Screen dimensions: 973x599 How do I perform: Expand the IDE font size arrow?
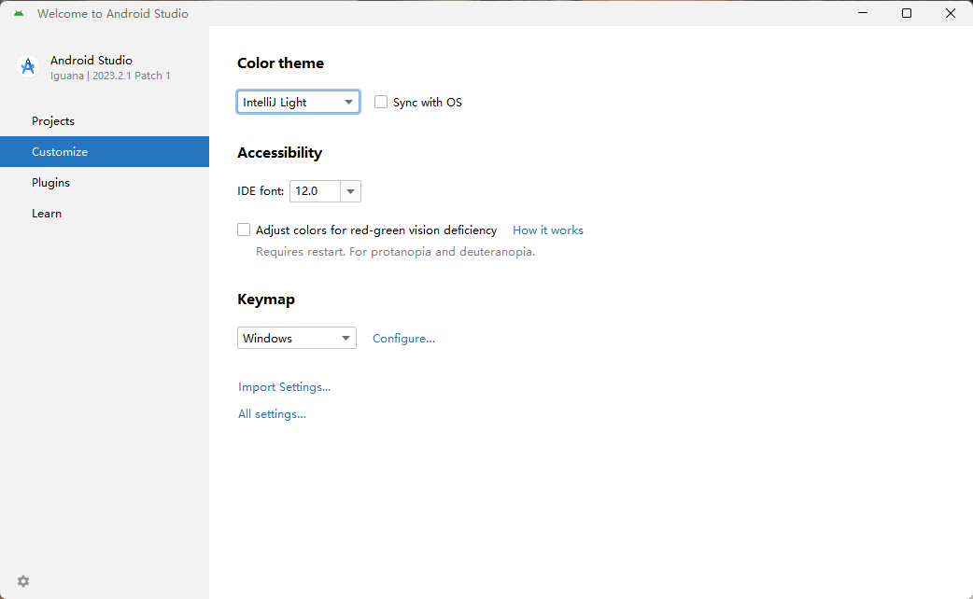click(350, 191)
